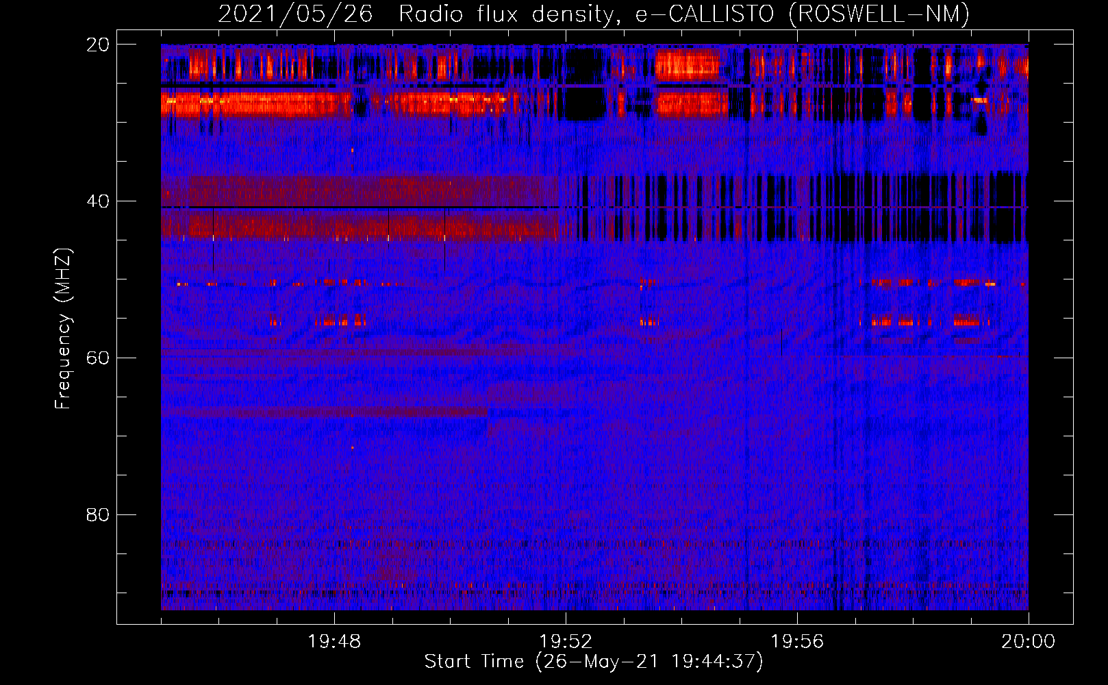The image size is (1108, 685).
Task: Click the '19:52' time tick label
Action: tap(566, 641)
